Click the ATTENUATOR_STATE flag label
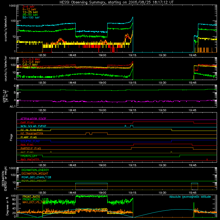Viewport: 220px width, 220px height. [33, 119]
